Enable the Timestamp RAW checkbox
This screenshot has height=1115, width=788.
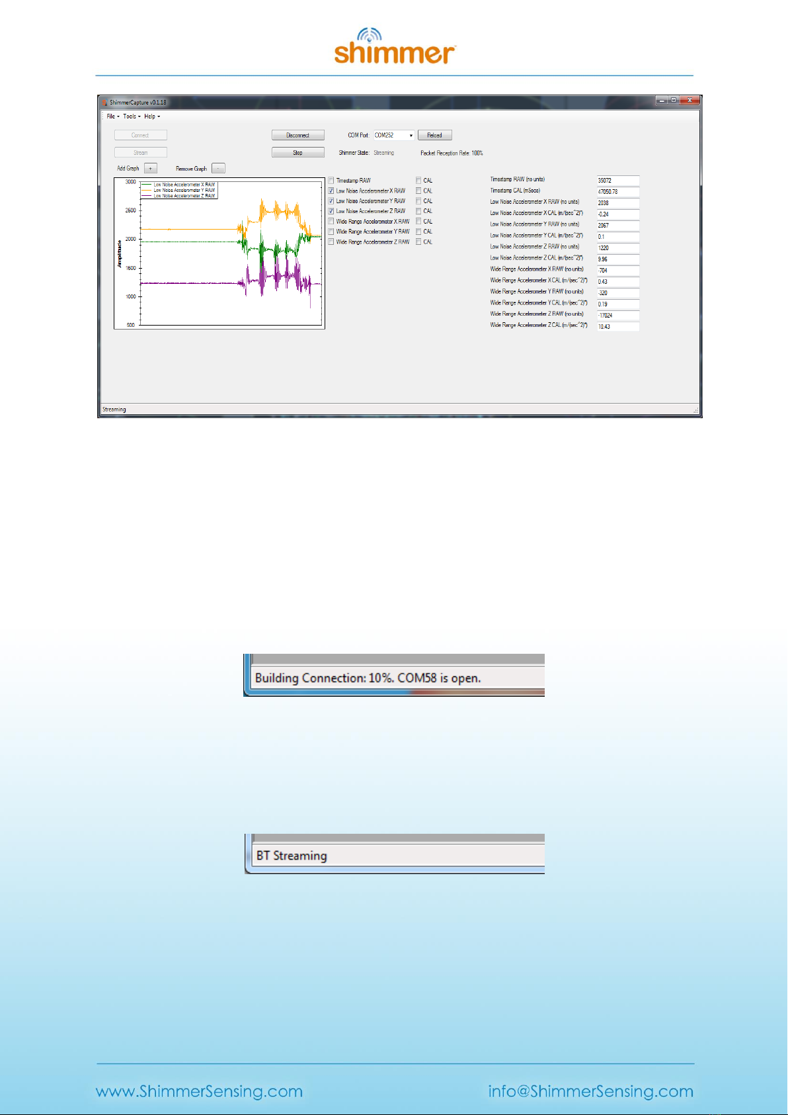pyautogui.click(x=331, y=181)
